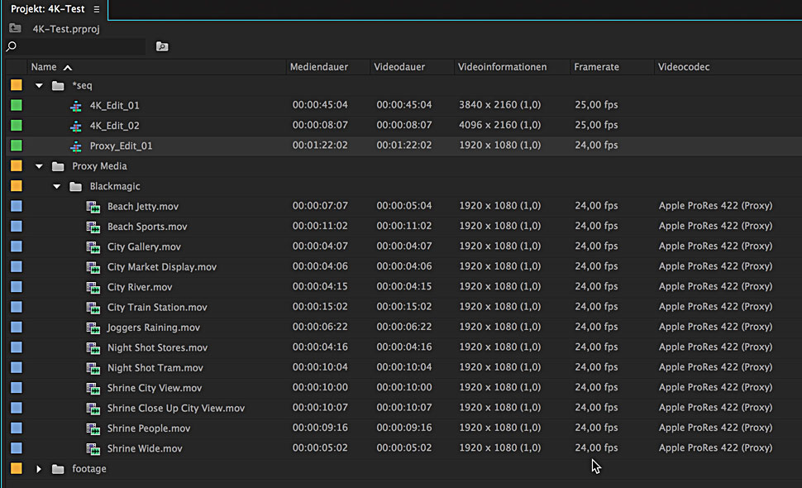Click the Framerate column header
The image size is (802, 488).
pos(596,67)
